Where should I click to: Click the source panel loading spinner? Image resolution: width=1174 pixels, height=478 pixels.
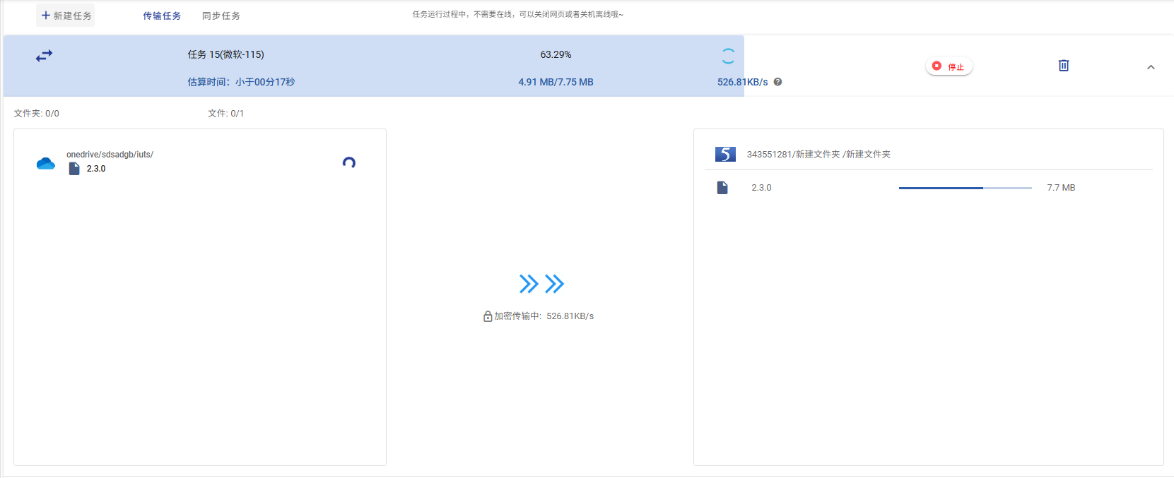[348, 162]
